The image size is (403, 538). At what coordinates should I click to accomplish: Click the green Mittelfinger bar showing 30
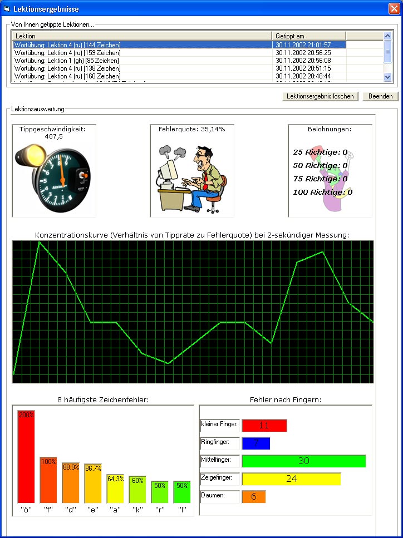click(x=303, y=461)
